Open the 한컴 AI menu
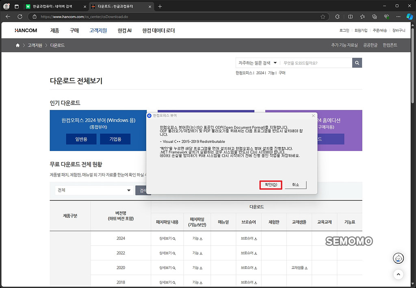Viewport: 416px width, 288px height. pos(124,30)
